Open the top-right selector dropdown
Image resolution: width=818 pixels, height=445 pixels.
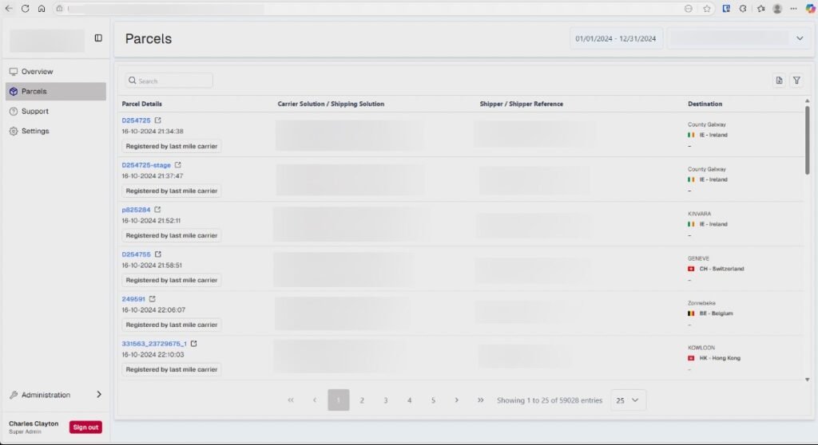tap(737, 38)
